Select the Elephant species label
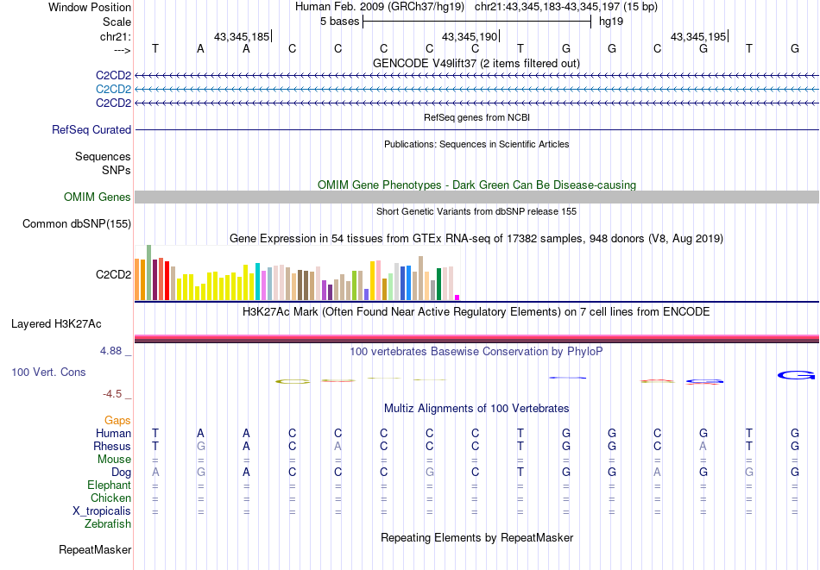The image size is (820, 570). (110, 485)
